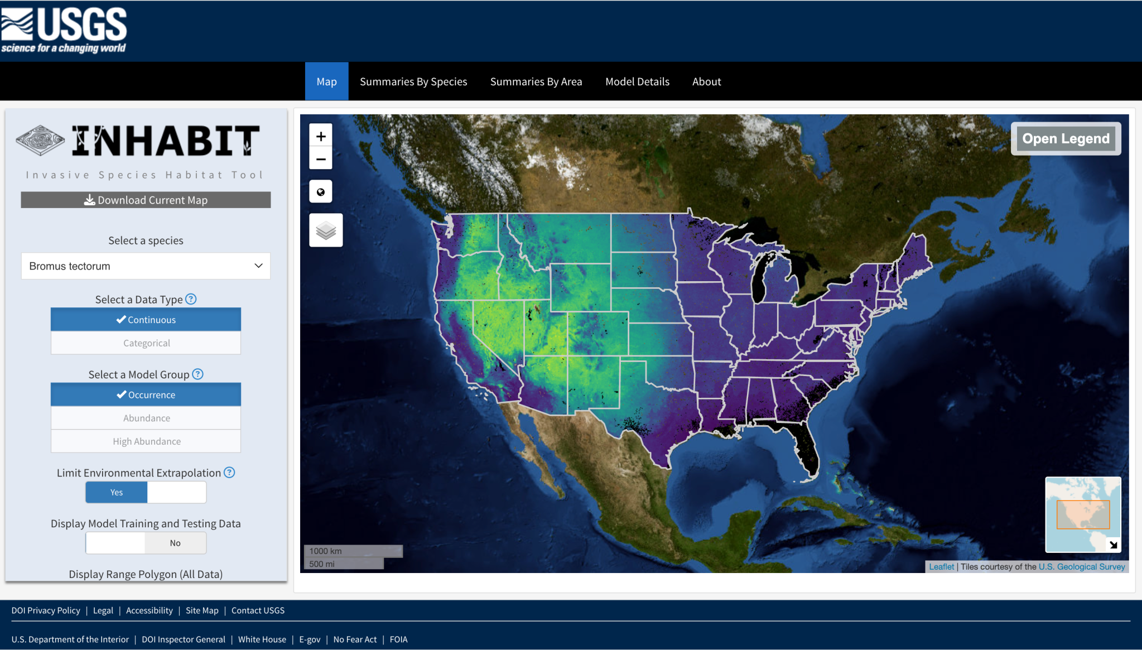Image resolution: width=1142 pixels, height=650 pixels.
Task: Select the Categorical data type
Action: (146, 343)
